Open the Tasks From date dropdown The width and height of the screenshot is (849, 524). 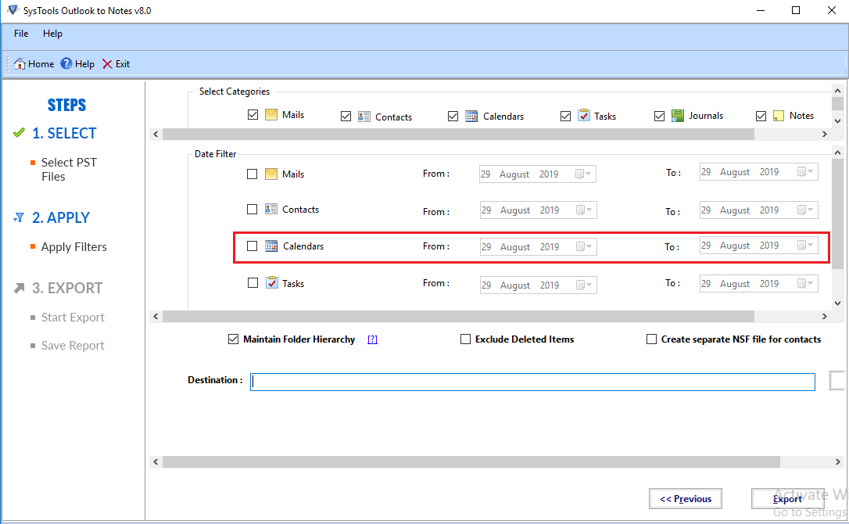click(585, 285)
